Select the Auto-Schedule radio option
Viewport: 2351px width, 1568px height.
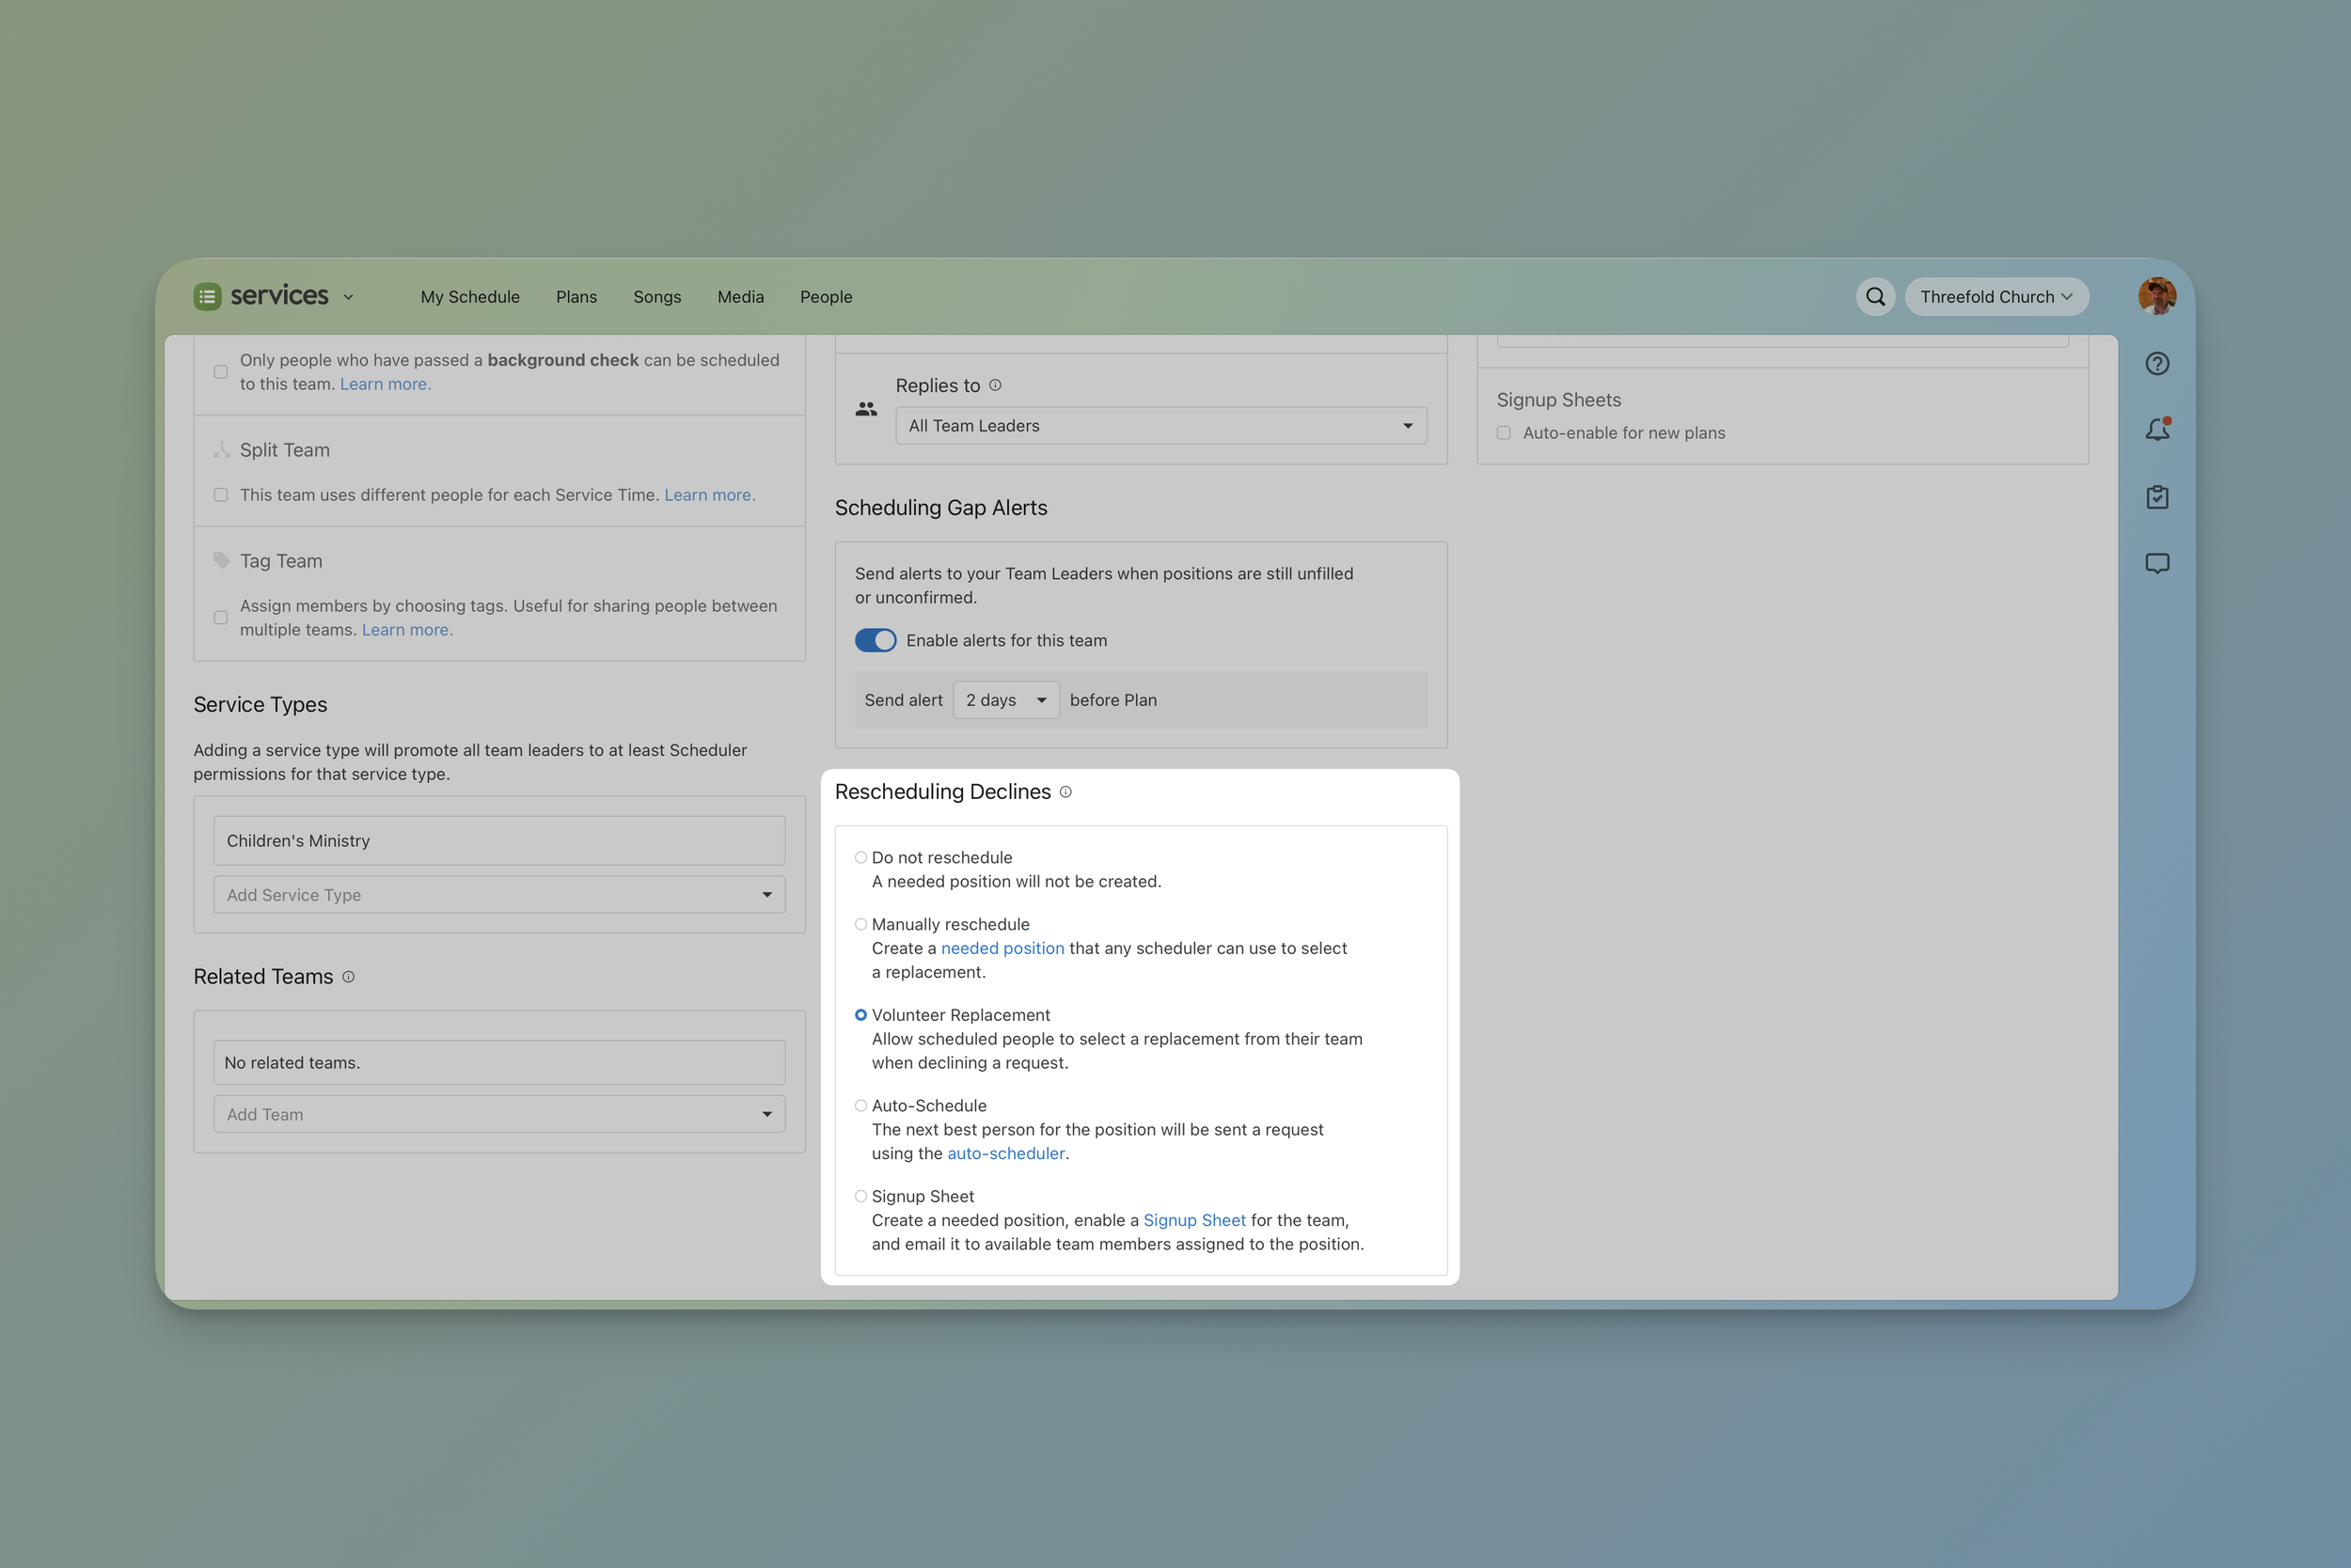[x=860, y=1106]
